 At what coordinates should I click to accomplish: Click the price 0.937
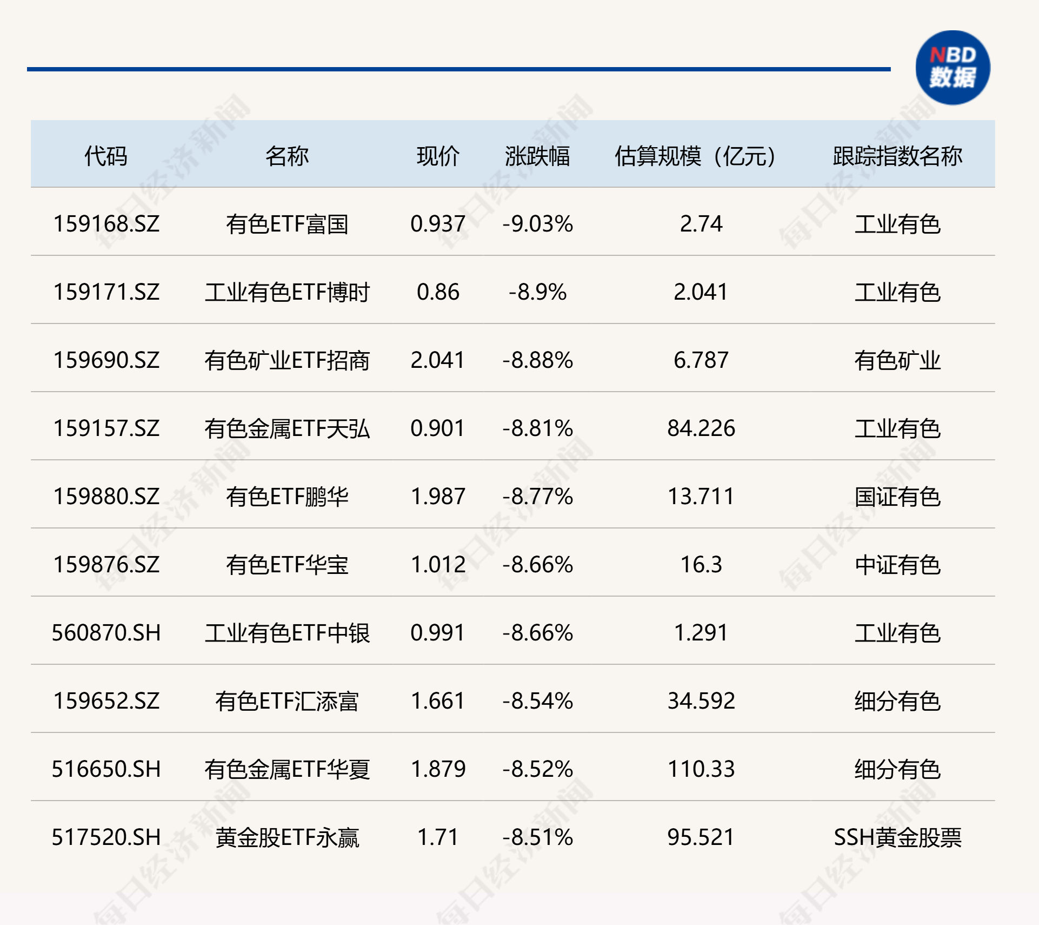tap(438, 224)
